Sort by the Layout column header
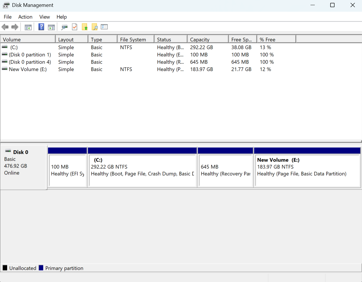362x282 pixels. (x=72, y=40)
